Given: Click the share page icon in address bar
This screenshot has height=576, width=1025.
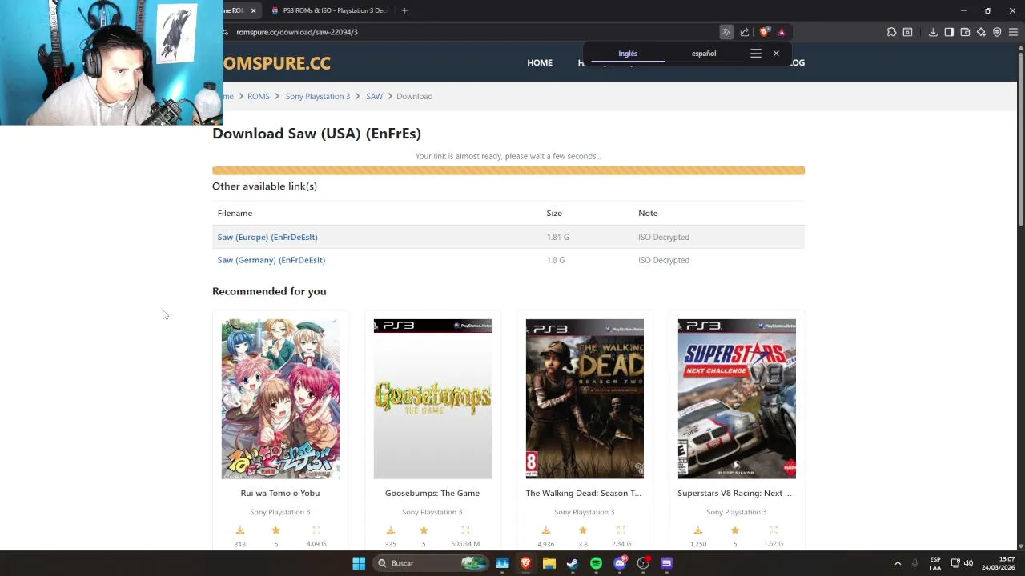Looking at the screenshot, I should (x=745, y=32).
